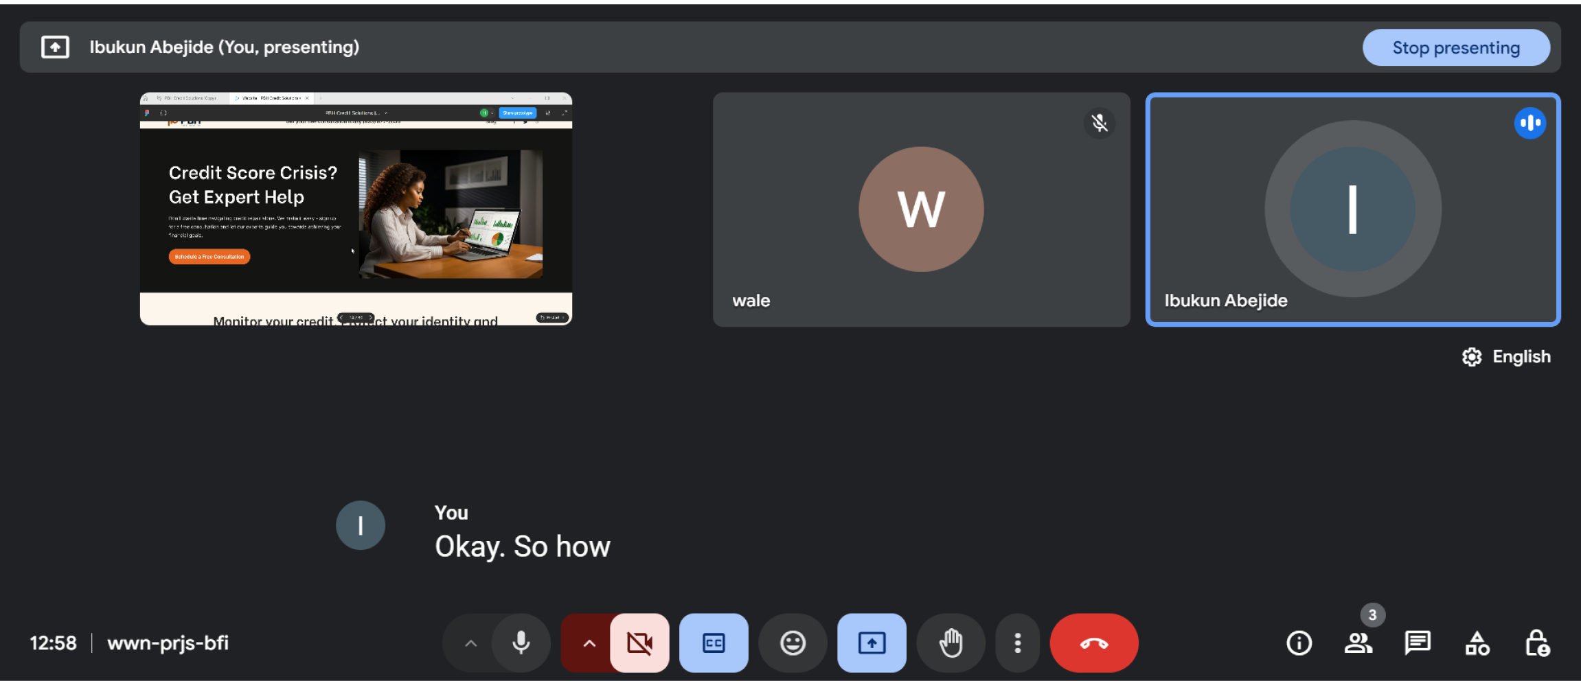1581x692 pixels.
Task: Turn on the camera
Action: point(639,643)
